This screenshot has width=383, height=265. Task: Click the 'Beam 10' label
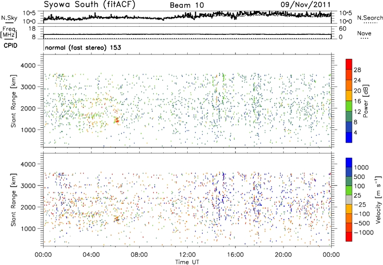tap(187, 5)
